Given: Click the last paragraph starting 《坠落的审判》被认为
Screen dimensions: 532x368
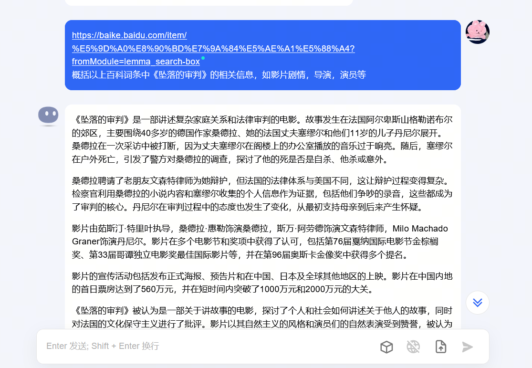Looking at the screenshot, I should tap(262, 317).
